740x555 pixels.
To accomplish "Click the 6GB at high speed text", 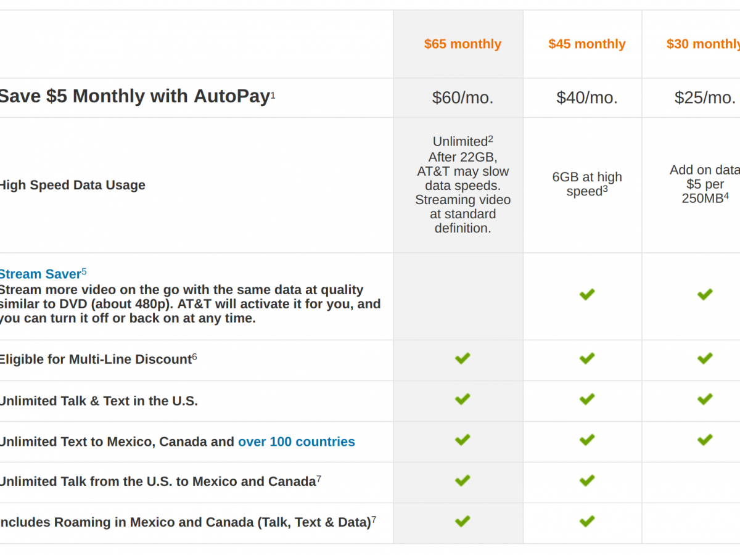I will [x=586, y=184].
